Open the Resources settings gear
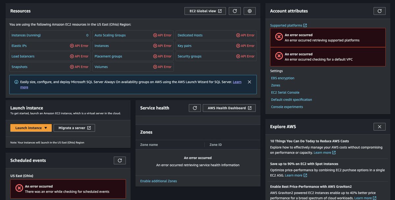395x200 pixels. click(250, 11)
